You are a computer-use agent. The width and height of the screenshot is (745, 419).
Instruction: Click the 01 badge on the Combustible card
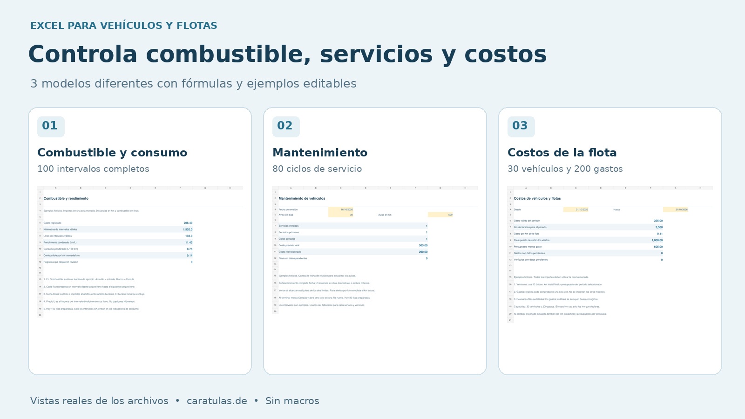[51, 127]
